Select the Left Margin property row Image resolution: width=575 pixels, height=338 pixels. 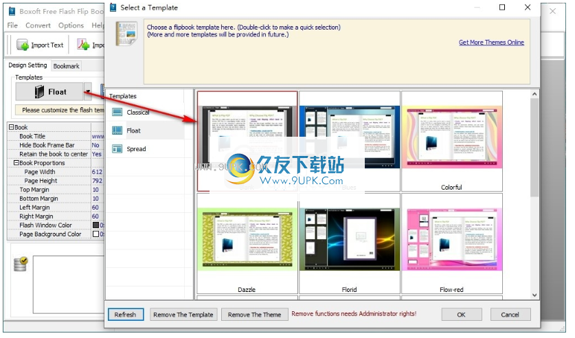56,207
